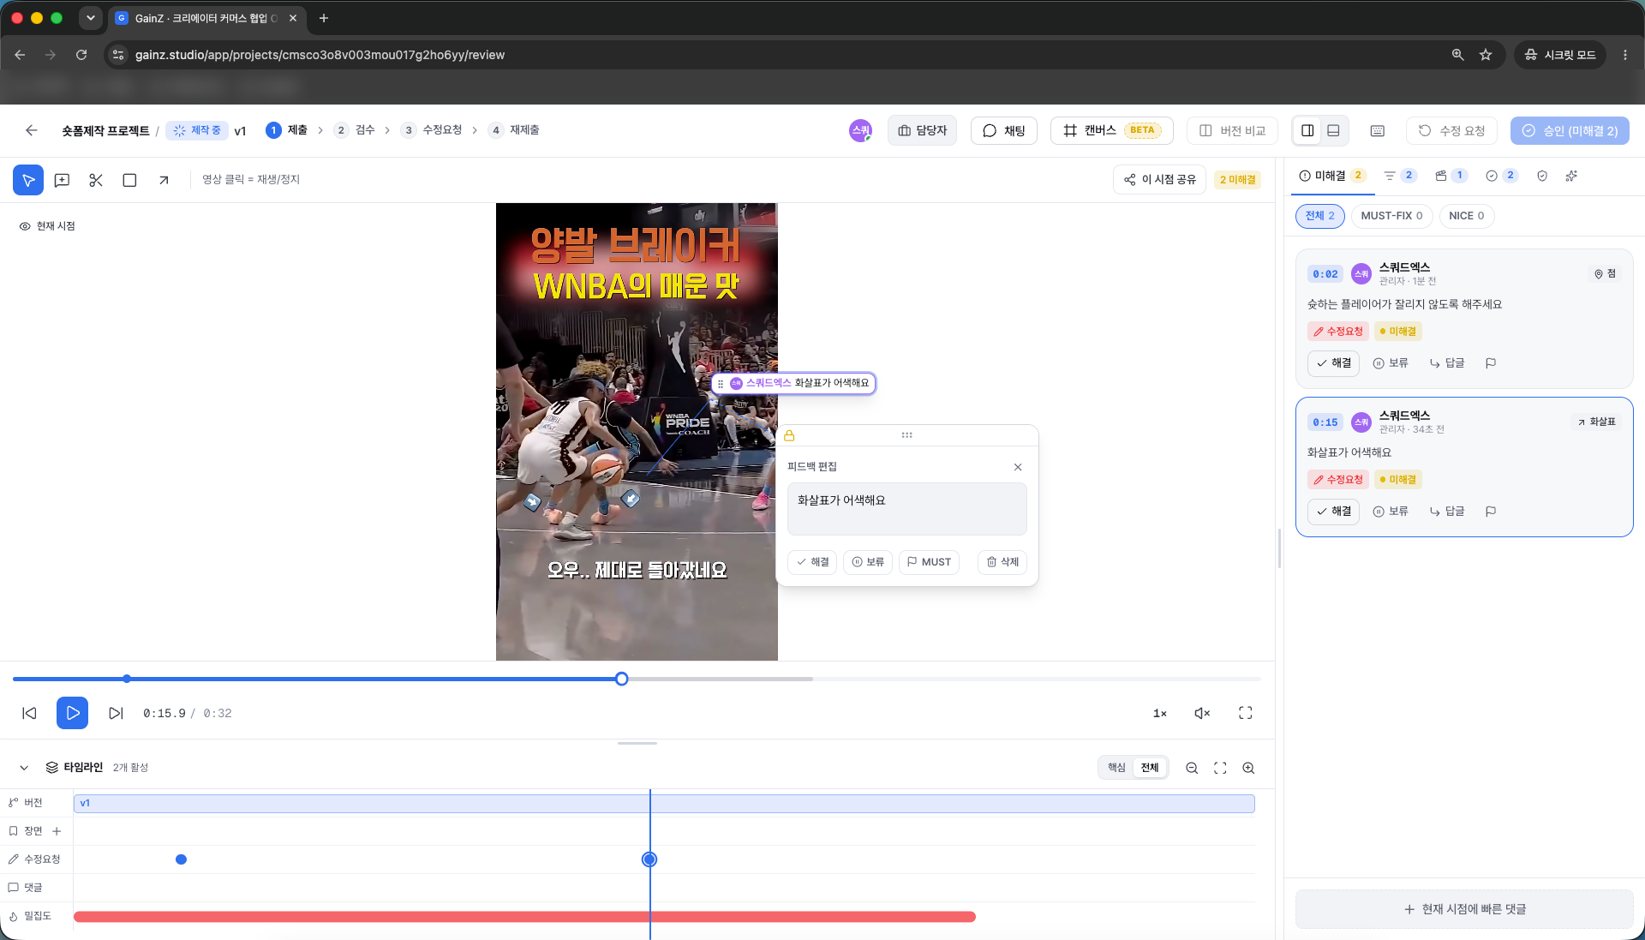Image resolution: width=1645 pixels, height=940 pixels.
Task: Flag the 0:02 comment
Action: click(1491, 363)
